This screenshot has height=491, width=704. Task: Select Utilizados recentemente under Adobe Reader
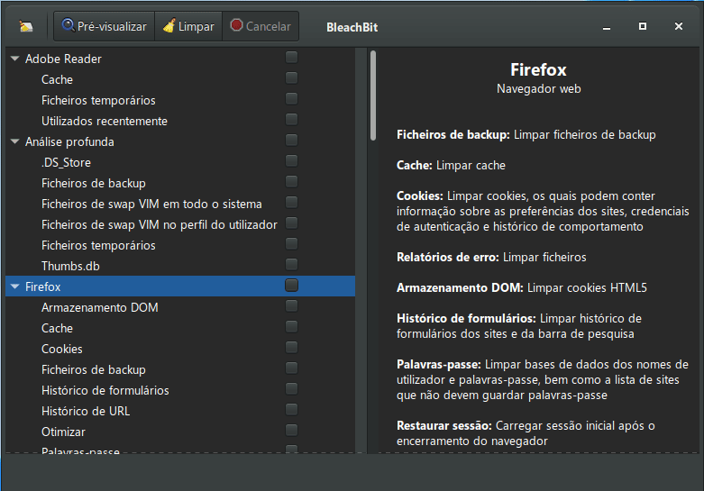click(x=104, y=121)
